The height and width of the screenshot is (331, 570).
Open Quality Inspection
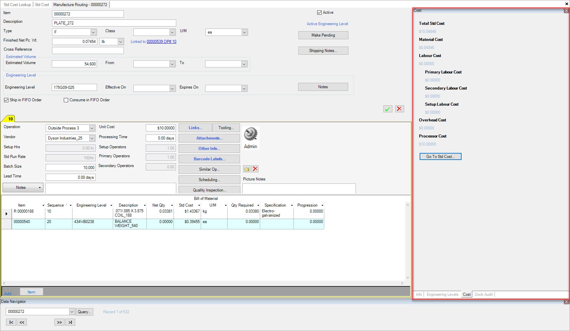(x=209, y=190)
